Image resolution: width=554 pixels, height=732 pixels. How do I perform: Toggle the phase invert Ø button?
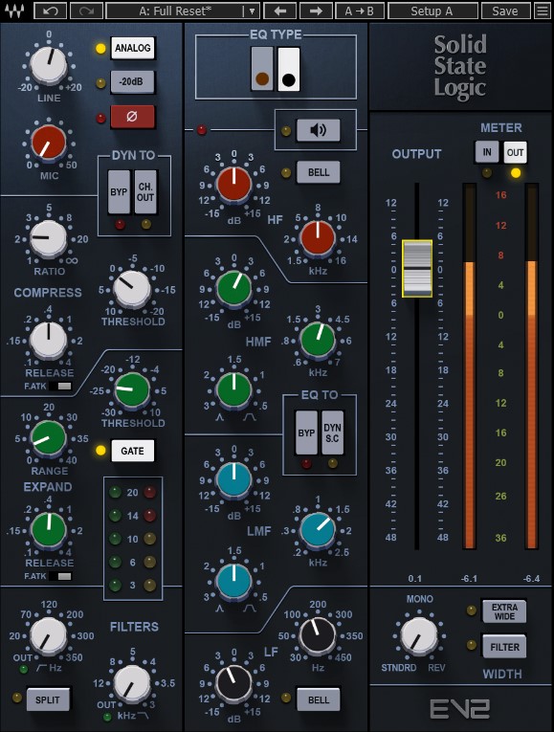133,117
